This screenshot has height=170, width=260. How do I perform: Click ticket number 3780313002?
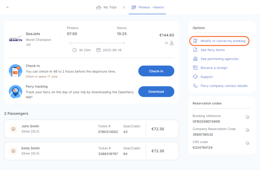tap(108, 132)
